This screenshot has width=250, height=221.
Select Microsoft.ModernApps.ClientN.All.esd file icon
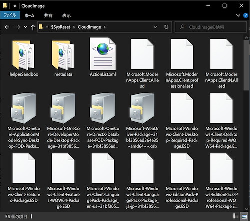221,54
